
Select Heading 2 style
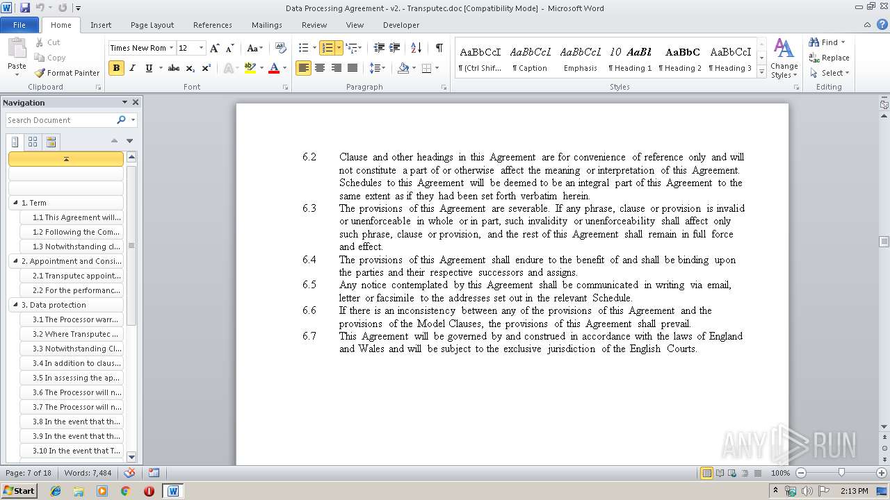tap(680, 59)
